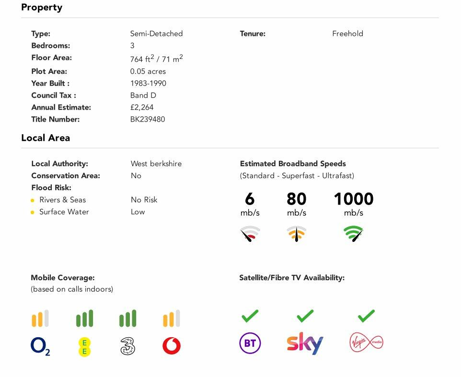The height and width of the screenshot is (377, 461).
Task: Select the Three mobile logo
Action: [x=128, y=346]
